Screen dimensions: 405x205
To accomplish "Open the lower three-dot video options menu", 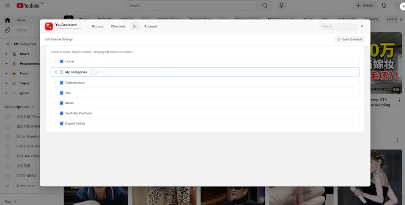I will [397, 140].
